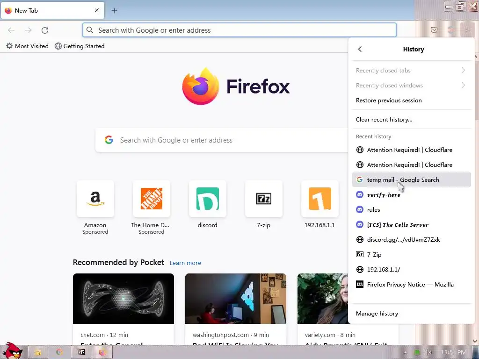Click the volume tray icon
The height and width of the screenshot is (359, 479).
click(x=428, y=352)
